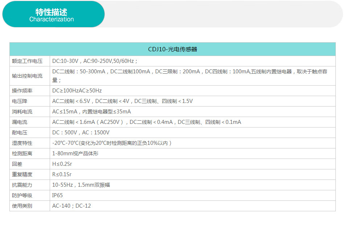Click the 输出控制电流 row label
Viewport: 359px width, 225px height.
tap(27, 76)
